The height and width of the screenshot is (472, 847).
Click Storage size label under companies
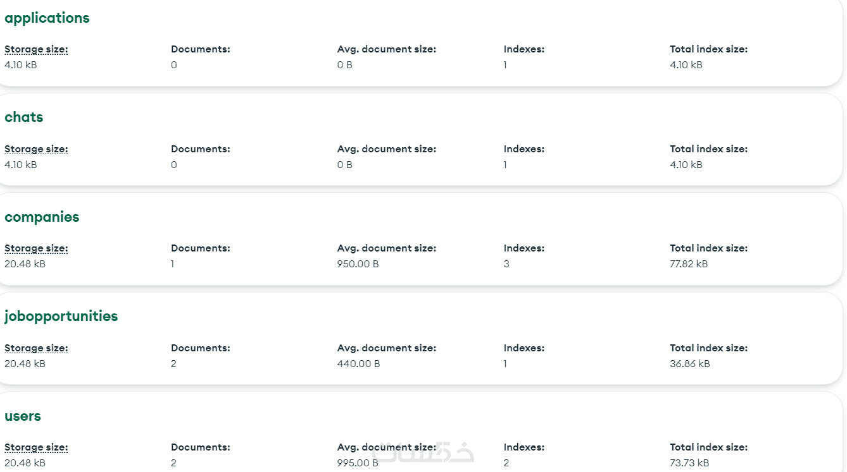coord(36,248)
